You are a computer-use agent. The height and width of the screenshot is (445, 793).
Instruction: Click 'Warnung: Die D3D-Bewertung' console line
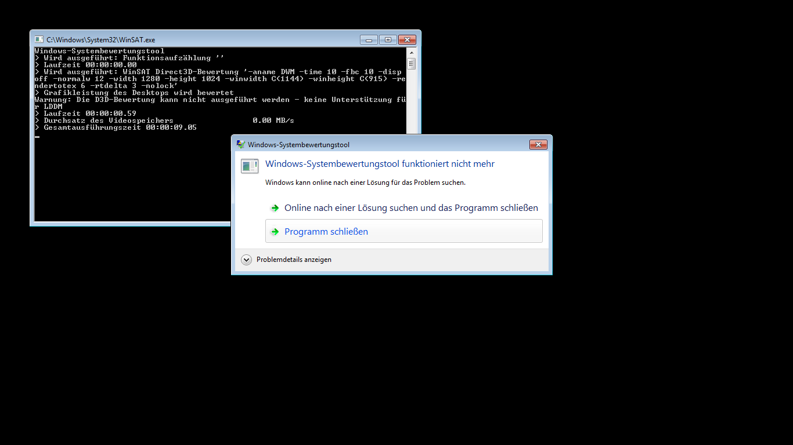point(220,103)
